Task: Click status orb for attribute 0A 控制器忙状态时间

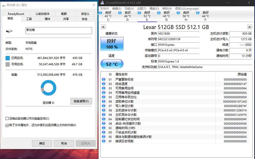Action: click(x=104, y=119)
